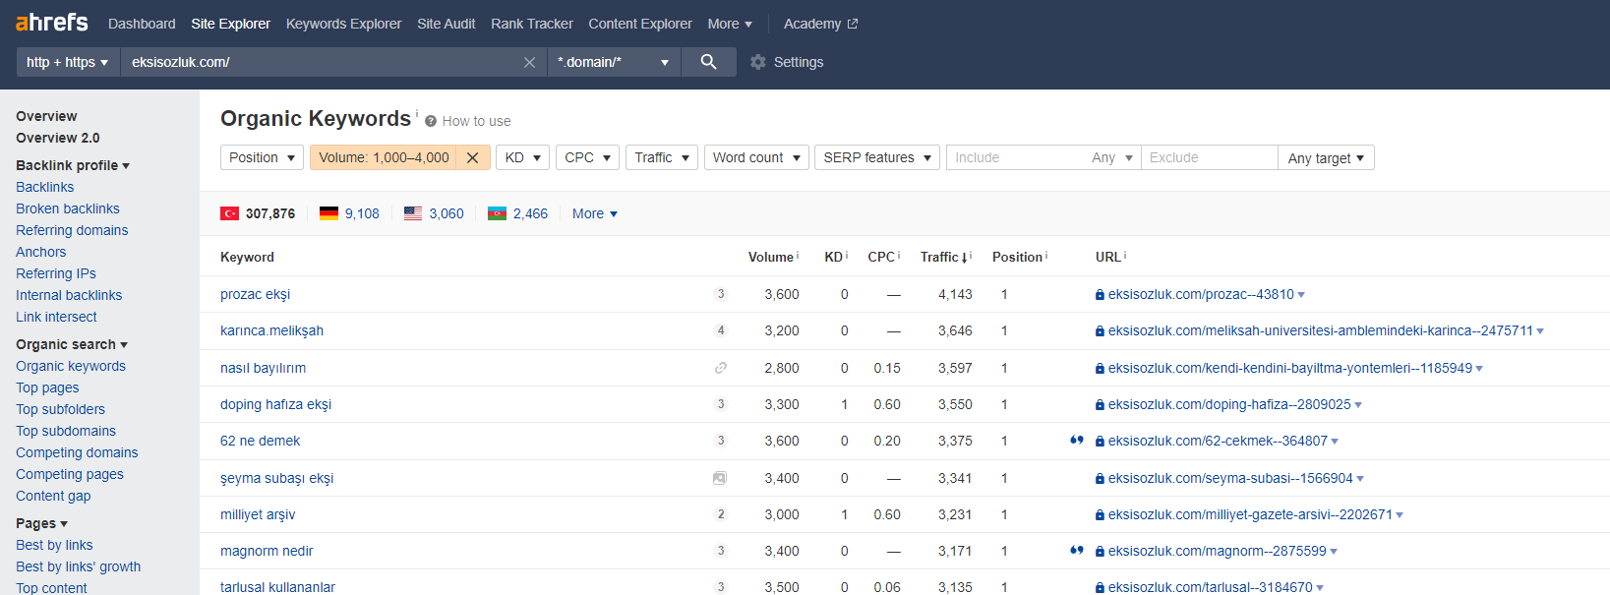Click the How to use help icon
1610x595 pixels.
pos(431,121)
